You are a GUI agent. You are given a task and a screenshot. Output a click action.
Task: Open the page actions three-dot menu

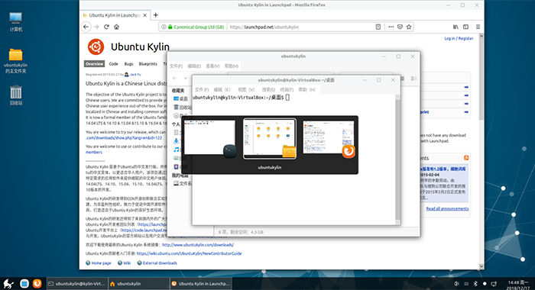click(391, 27)
